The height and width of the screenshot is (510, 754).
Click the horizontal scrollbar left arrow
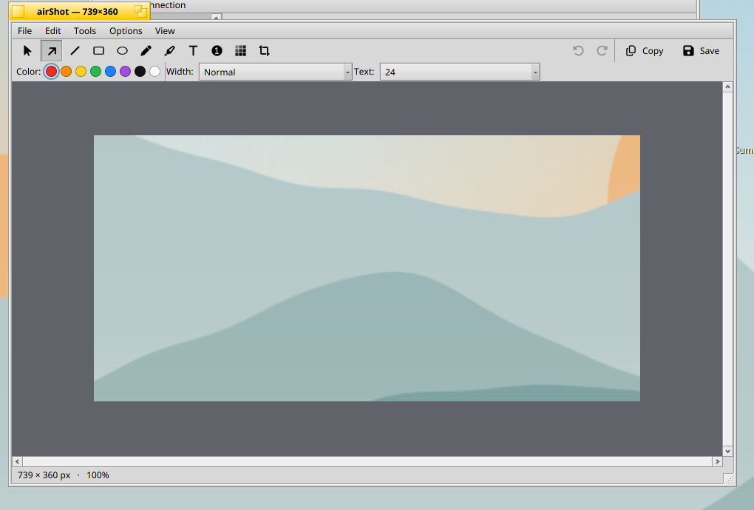(x=17, y=461)
